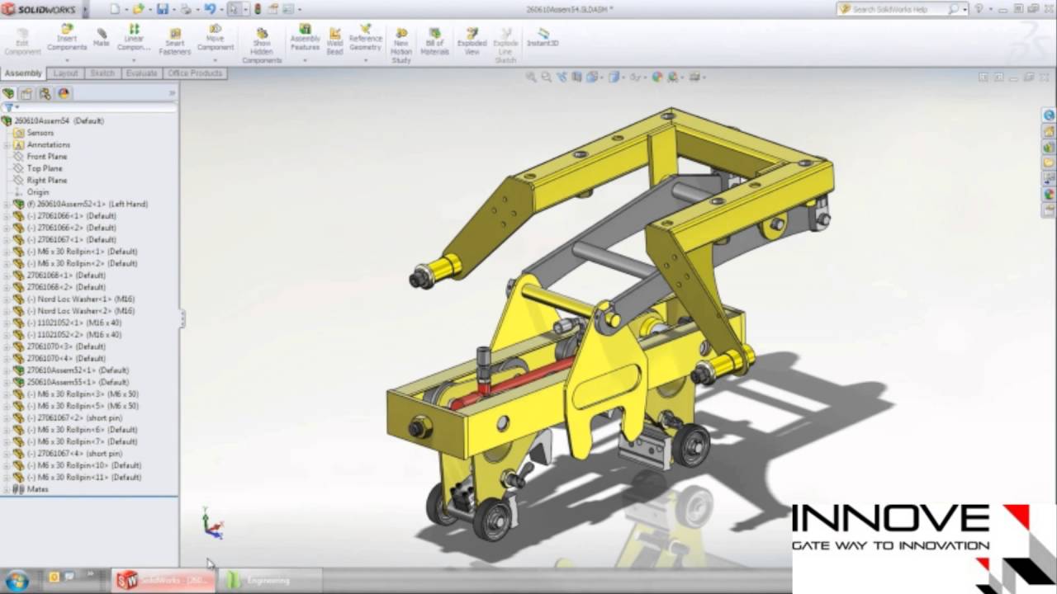Click Show Hidden Components

[x=262, y=46]
